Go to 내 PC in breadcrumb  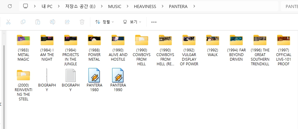click(x=47, y=6)
